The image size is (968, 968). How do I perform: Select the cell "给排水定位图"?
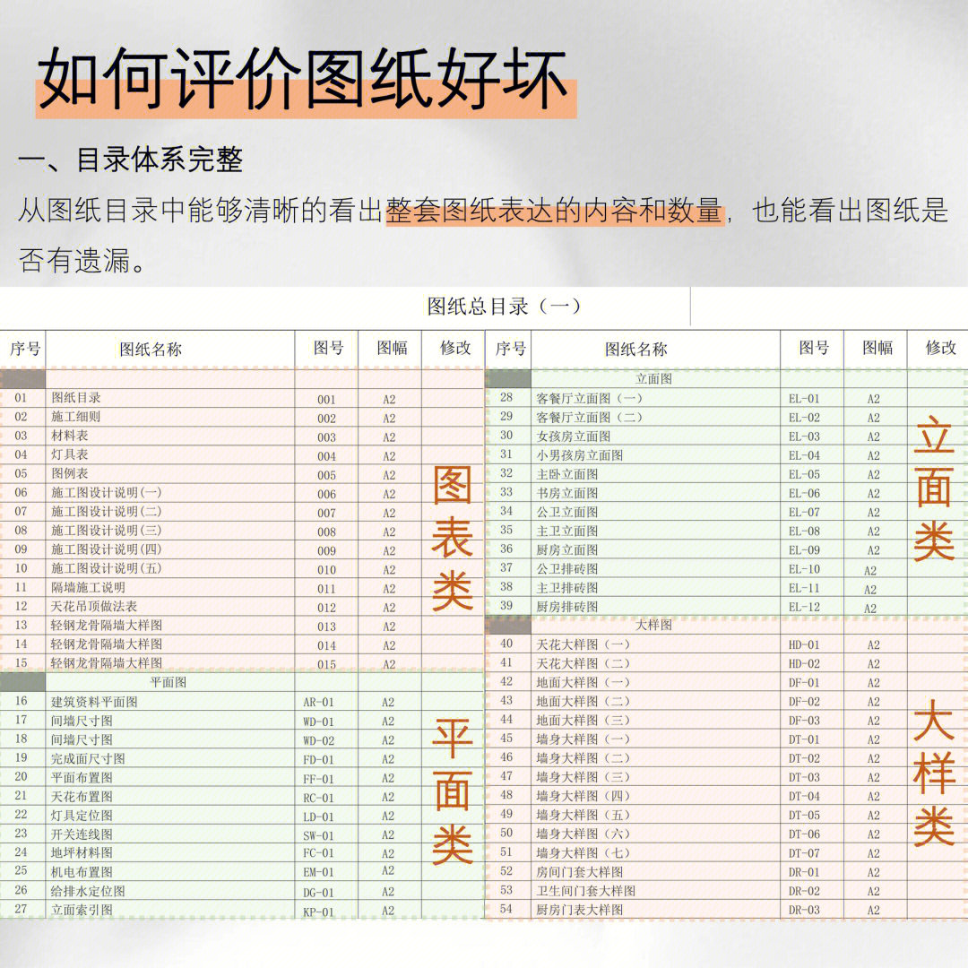88,891
